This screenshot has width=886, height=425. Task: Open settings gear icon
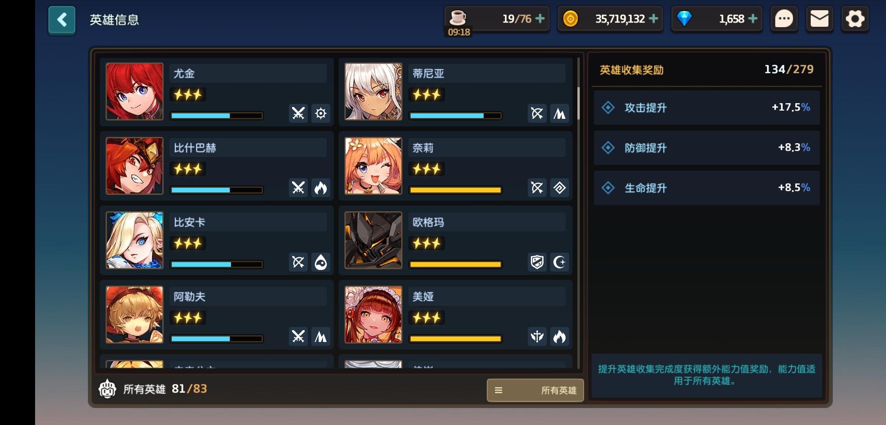[x=855, y=19]
